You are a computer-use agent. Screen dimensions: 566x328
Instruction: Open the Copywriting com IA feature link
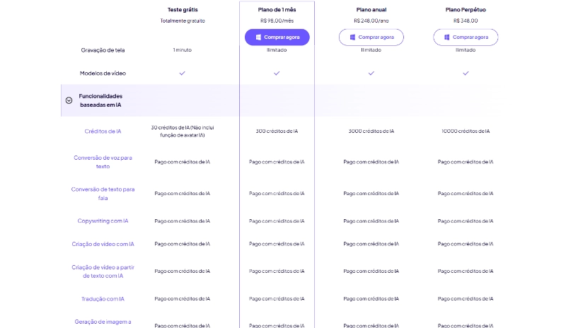[x=103, y=221]
